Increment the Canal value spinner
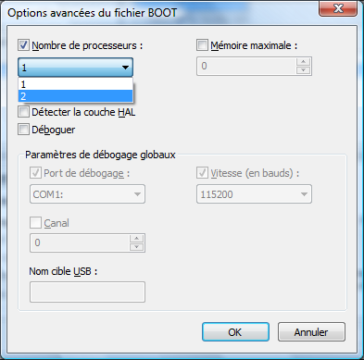 [x=136, y=239]
